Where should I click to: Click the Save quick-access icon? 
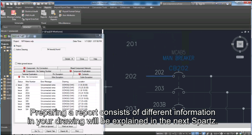pyautogui.click(x=15, y=4)
